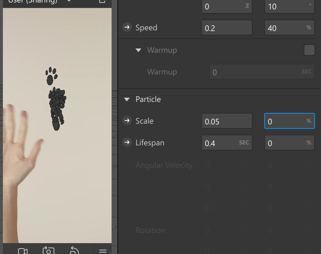The height and width of the screenshot is (254, 321).
Task: Collapse the Particle section
Action: [127, 100]
